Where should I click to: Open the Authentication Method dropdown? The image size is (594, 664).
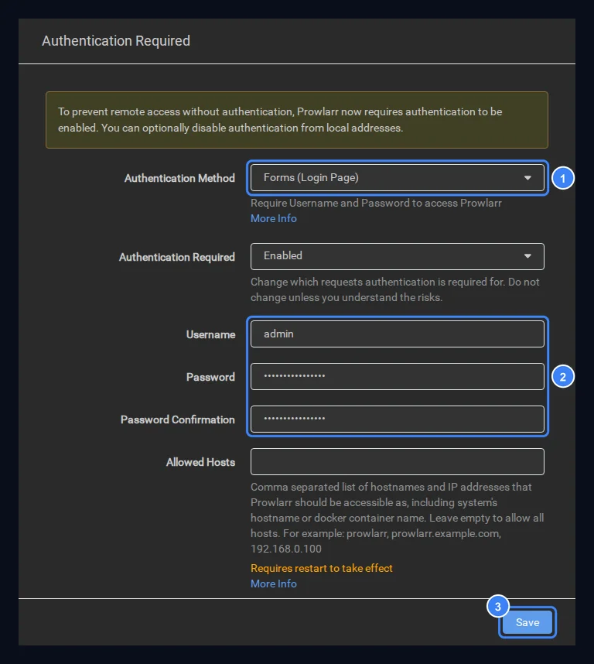[x=398, y=178]
